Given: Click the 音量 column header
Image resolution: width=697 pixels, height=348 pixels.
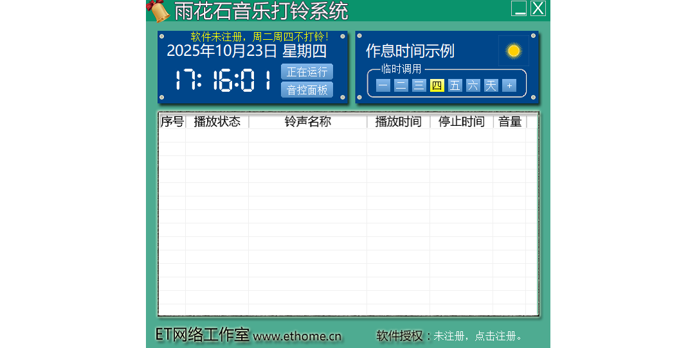Looking at the screenshot, I should (510, 122).
